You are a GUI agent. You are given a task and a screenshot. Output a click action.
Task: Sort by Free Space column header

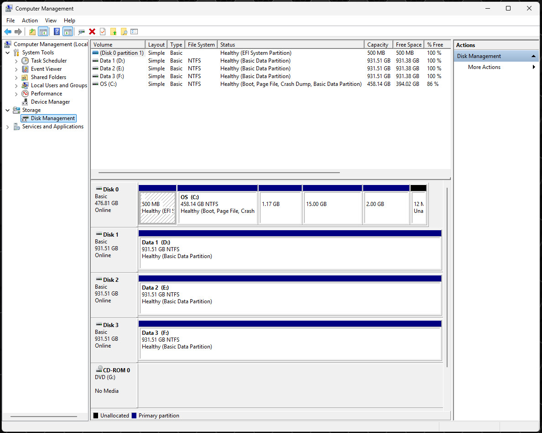click(x=409, y=45)
